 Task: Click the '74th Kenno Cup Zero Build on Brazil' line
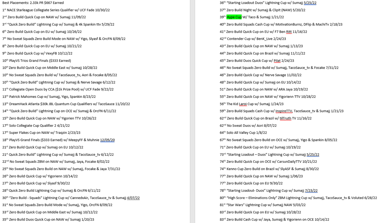coord(269,169)
